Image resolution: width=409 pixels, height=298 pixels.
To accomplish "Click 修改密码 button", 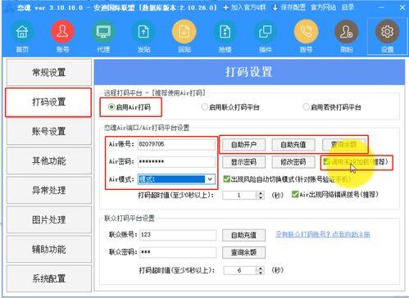I will tap(293, 162).
